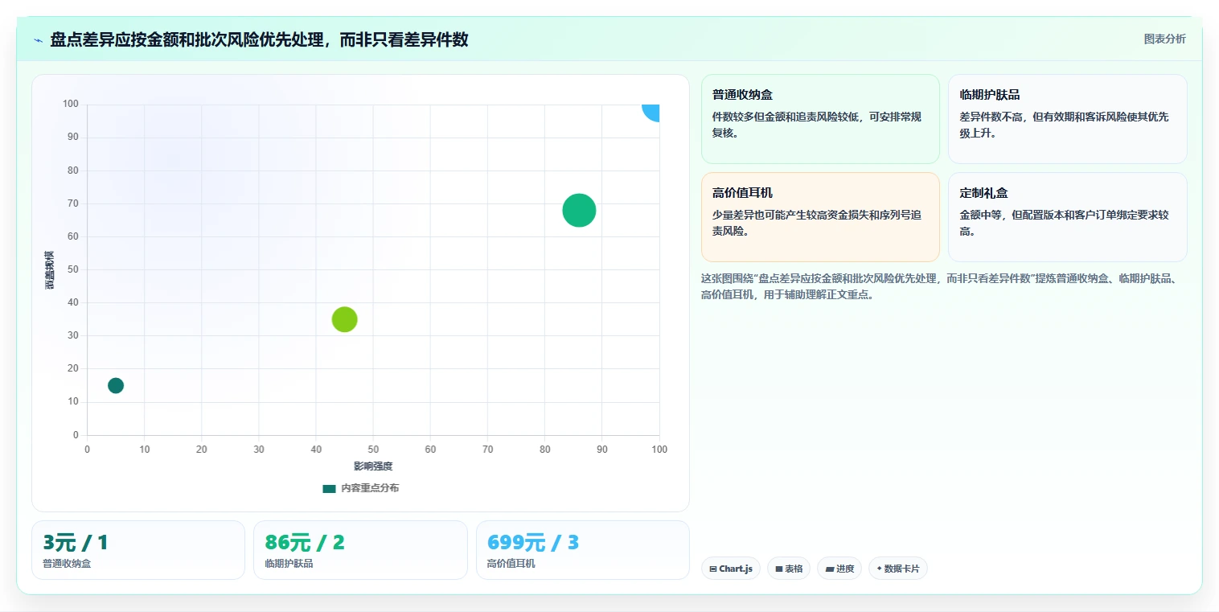Select the highlighted 高价值耳机 card

[x=820, y=217]
